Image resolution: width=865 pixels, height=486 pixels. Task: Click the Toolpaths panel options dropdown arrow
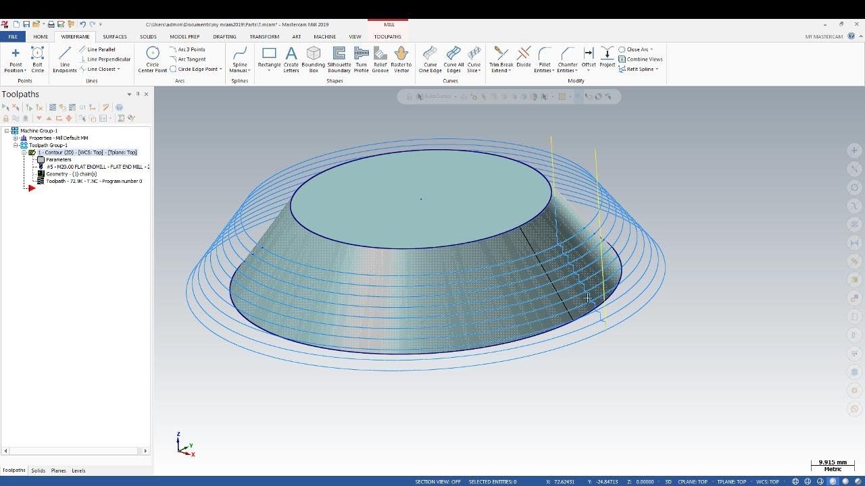click(x=129, y=94)
